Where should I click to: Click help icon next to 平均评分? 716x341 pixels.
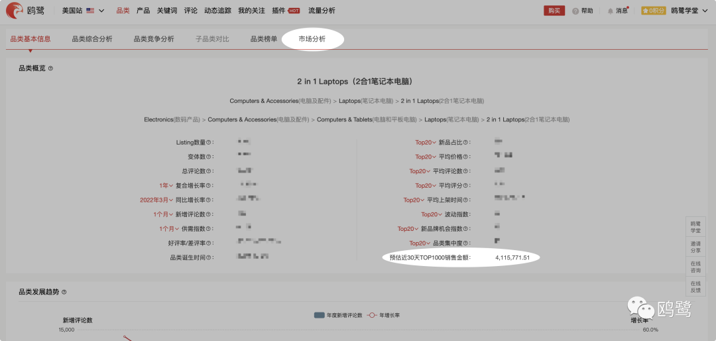click(x=466, y=186)
